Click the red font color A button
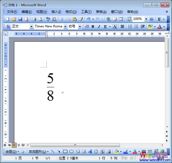The width and height of the screenshot is (172, 163). coord(160,27)
